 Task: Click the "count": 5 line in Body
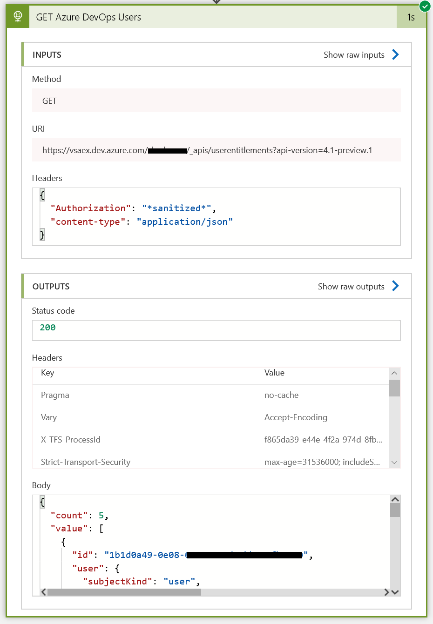(x=79, y=515)
